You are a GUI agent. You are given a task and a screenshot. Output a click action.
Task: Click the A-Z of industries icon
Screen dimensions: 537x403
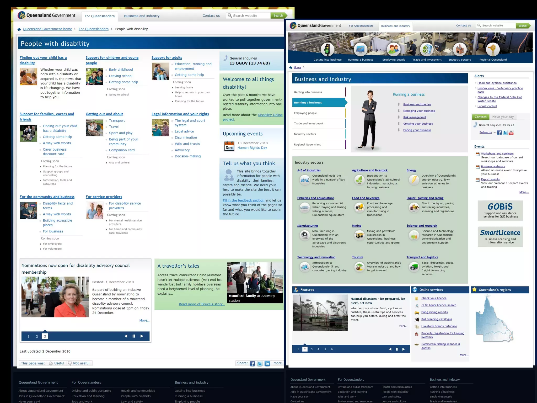pos(305,180)
